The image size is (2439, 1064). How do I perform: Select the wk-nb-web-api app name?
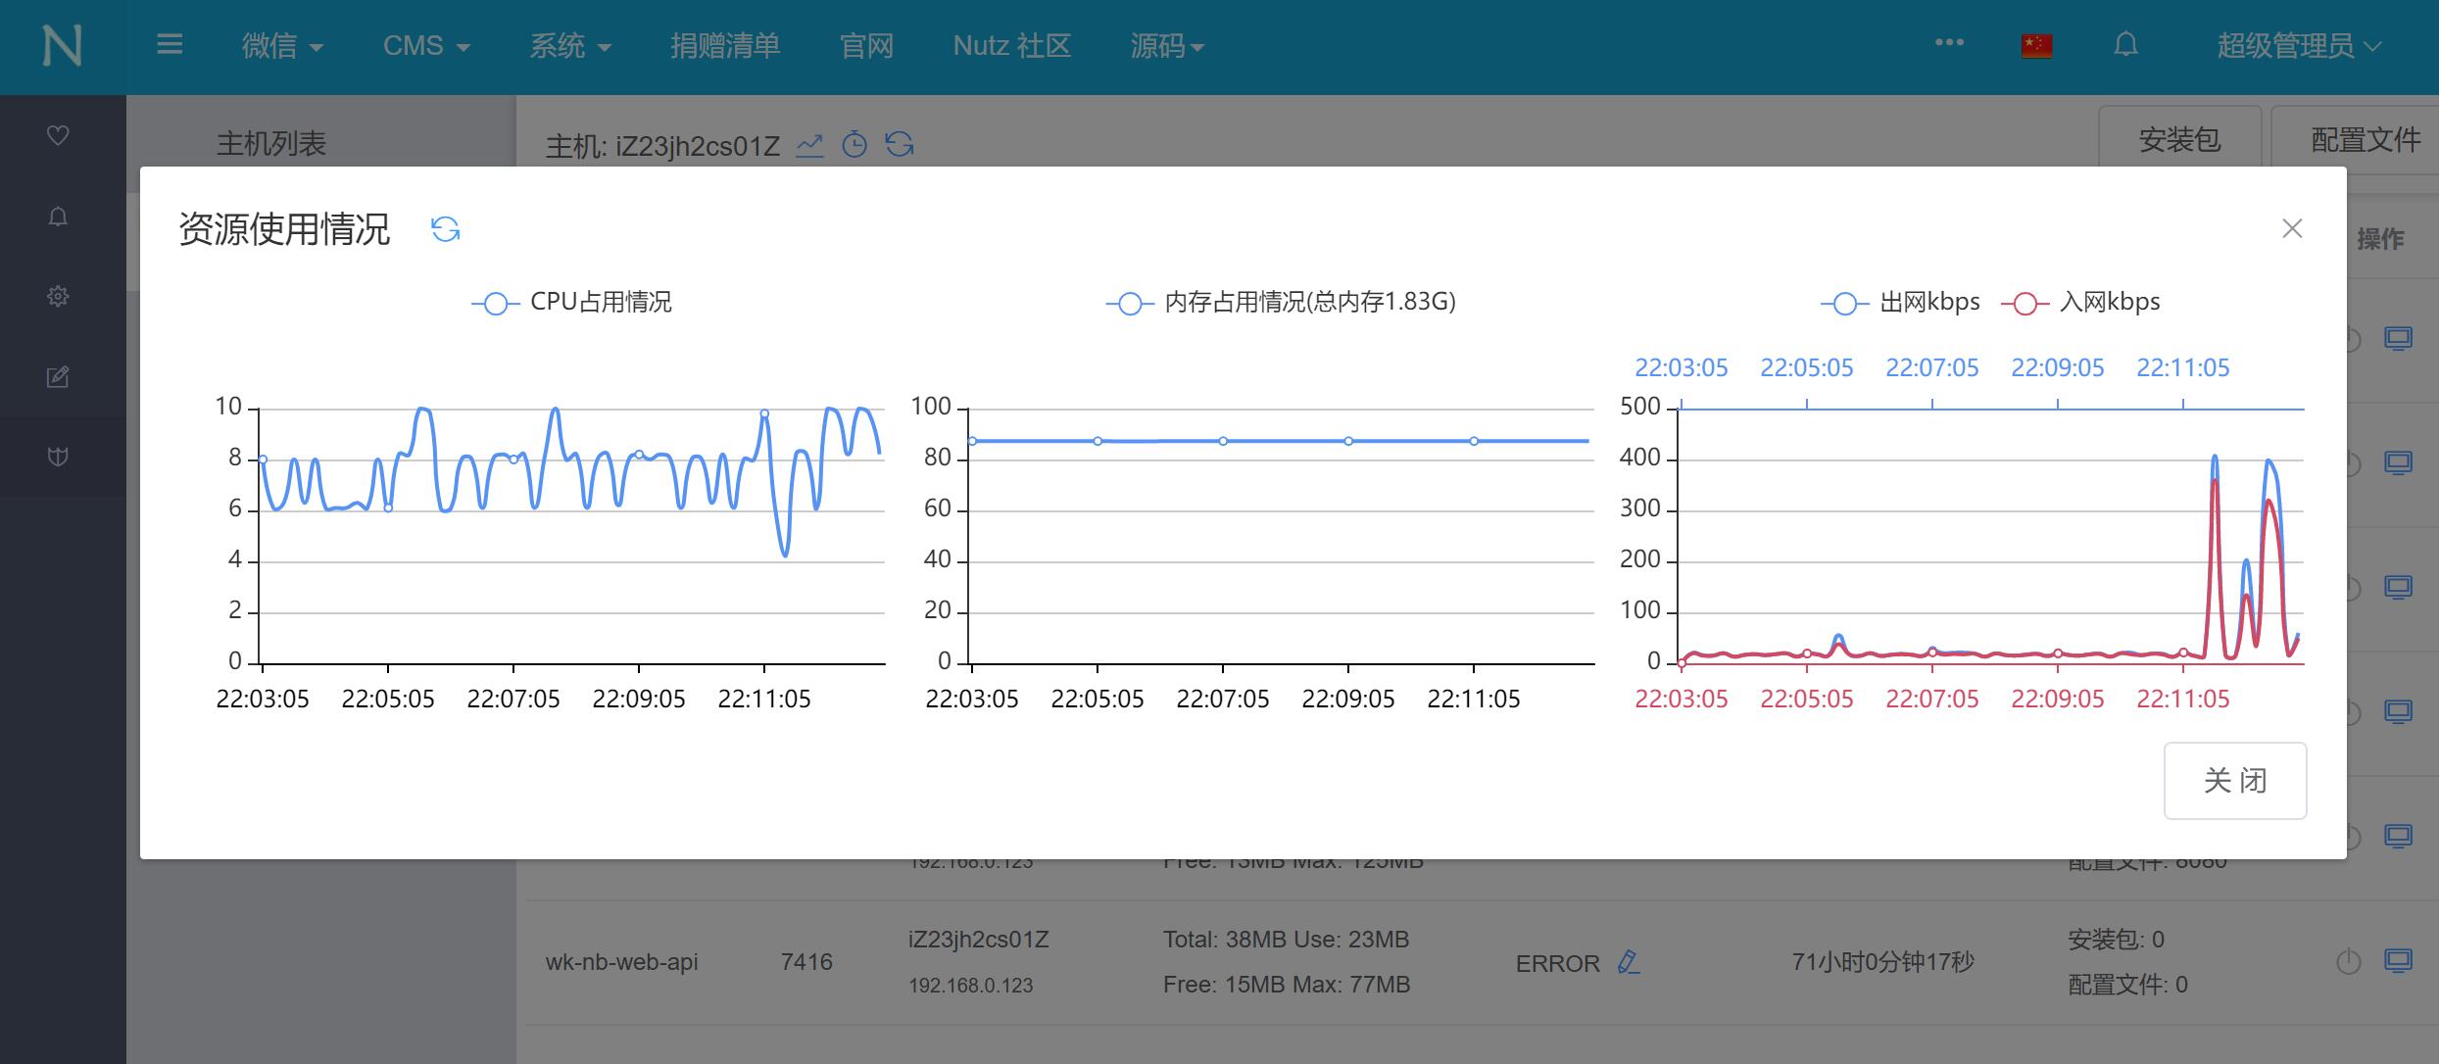(622, 962)
